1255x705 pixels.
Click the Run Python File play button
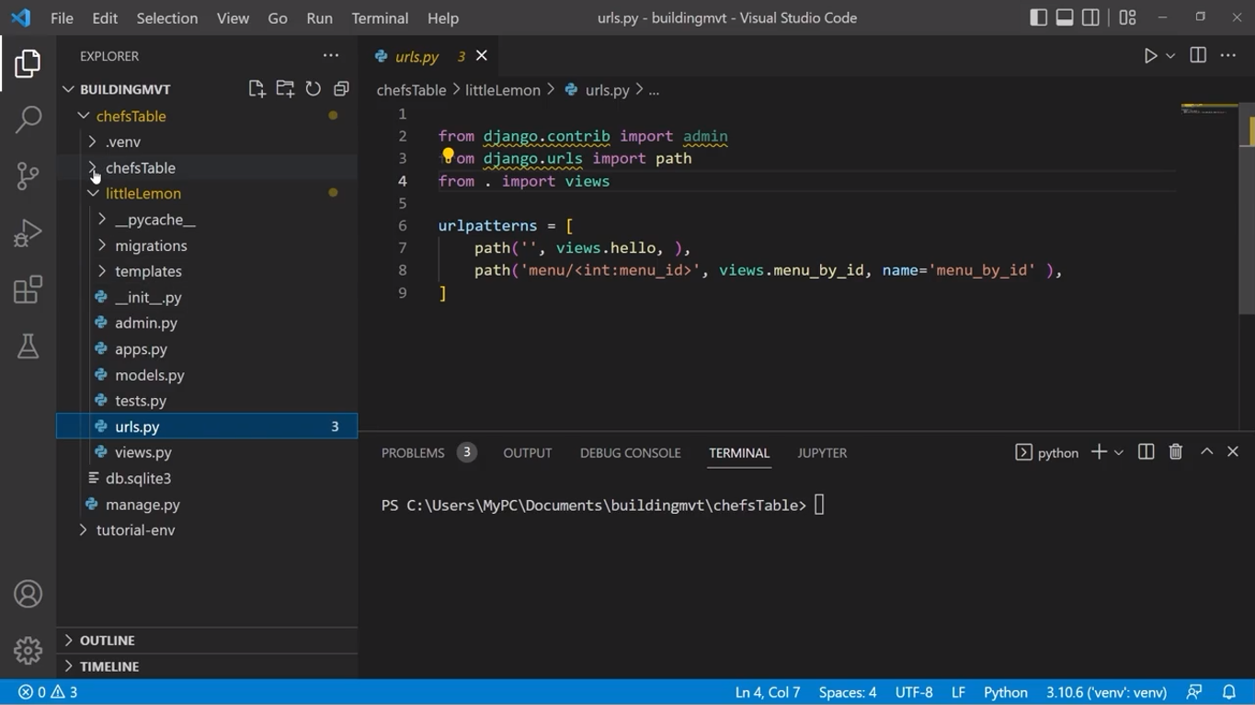pos(1150,56)
